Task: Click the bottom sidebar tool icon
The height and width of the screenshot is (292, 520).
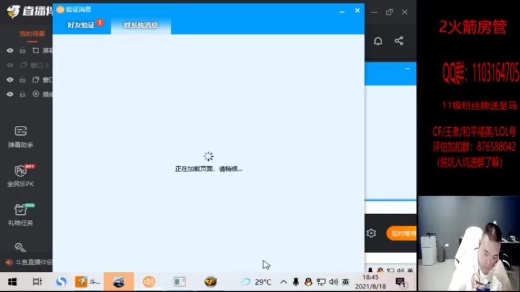Action: pyautogui.click(x=20, y=247)
